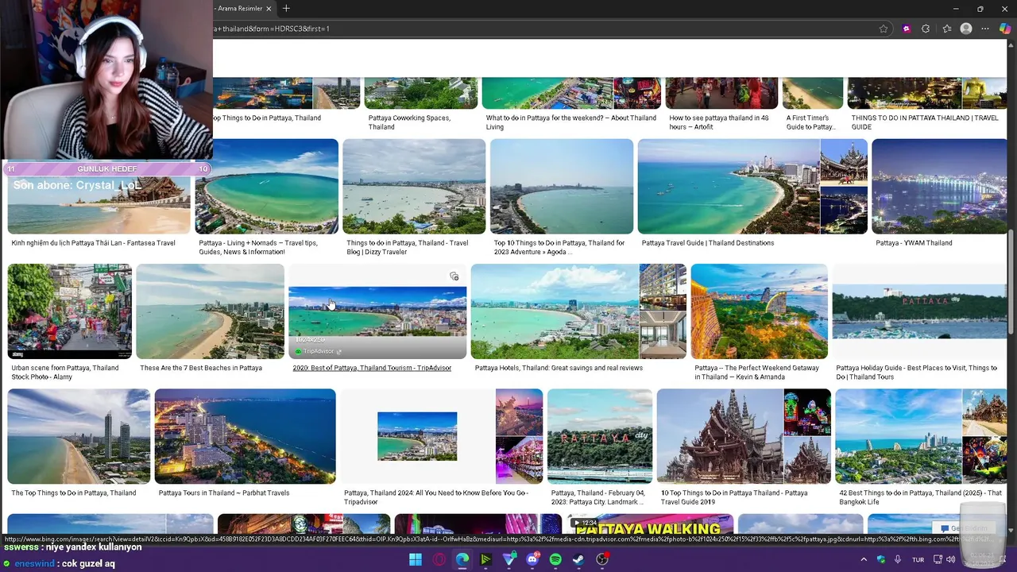
Task: Open 10 Top Things Travel Guide 2019 image
Action: (x=720, y=436)
